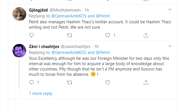Open @Petrit link in Zâni's reply
Viewport: 181px width, 112px height.
pos(103,52)
